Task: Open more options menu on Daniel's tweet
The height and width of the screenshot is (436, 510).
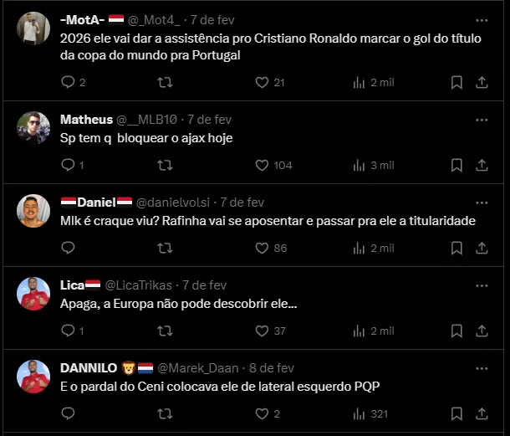Action: point(482,202)
